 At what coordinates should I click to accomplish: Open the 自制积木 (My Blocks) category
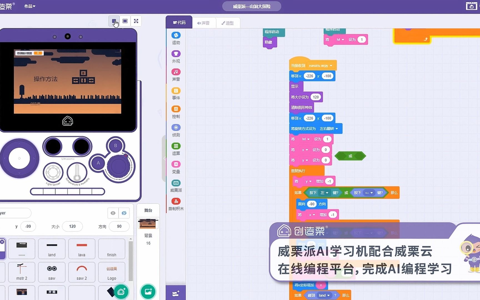[176, 204]
